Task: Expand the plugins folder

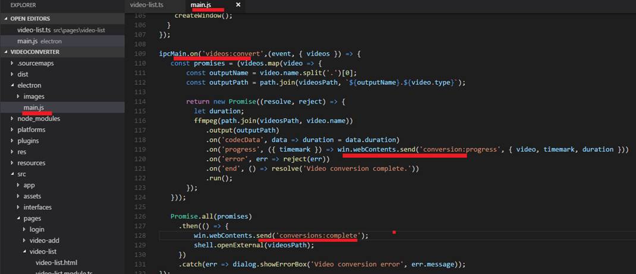Action: pos(28,141)
